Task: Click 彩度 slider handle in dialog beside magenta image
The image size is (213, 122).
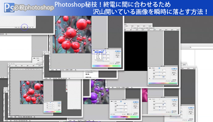Action: tap(159, 106)
